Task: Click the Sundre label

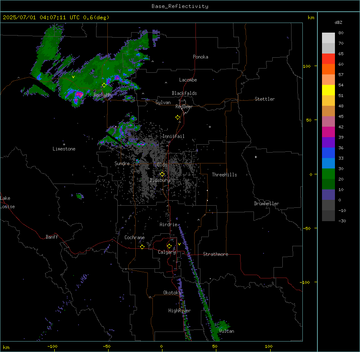Action: coord(122,163)
